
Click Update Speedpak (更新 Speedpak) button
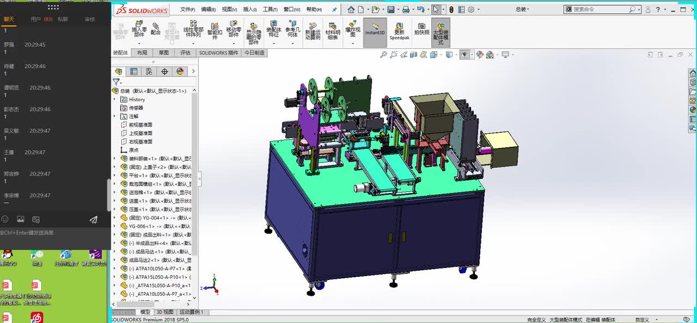pyautogui.click(x=399, y=32)
